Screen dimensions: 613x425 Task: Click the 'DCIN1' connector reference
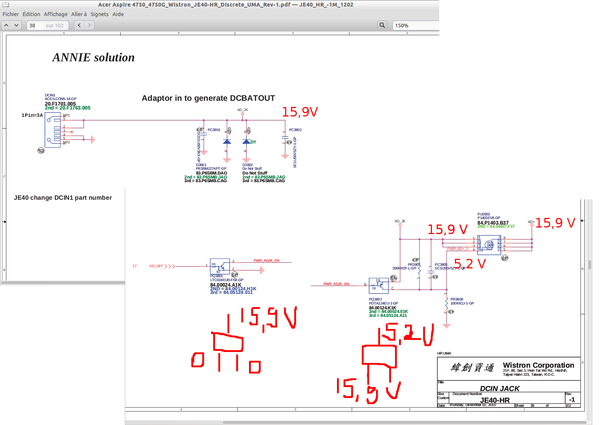coord(50,95)
